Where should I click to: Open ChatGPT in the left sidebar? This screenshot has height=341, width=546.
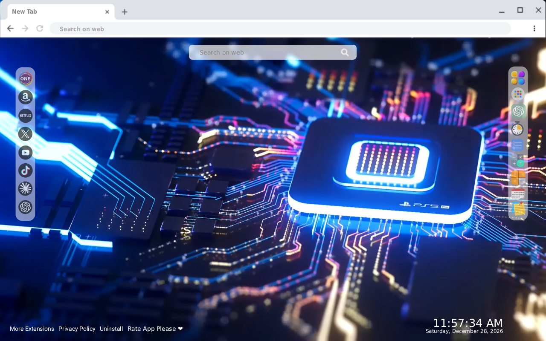26,207
